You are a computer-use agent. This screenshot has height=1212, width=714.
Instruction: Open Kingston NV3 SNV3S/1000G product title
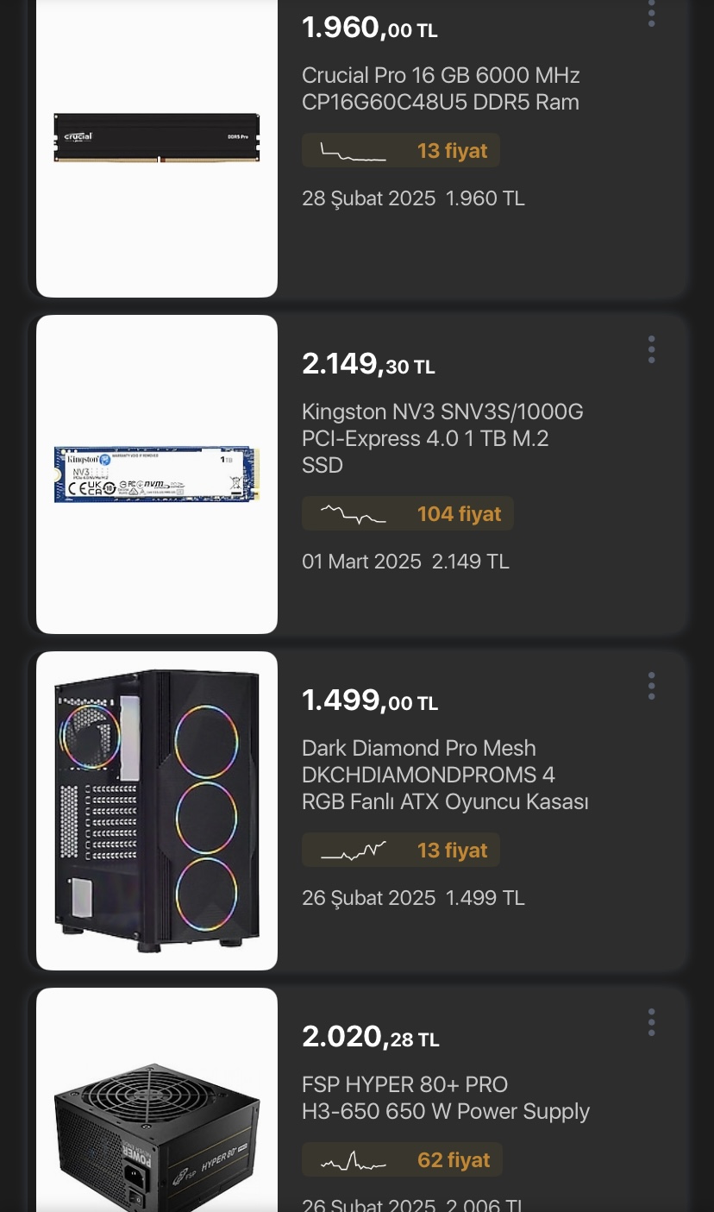[x=442, y=438]
